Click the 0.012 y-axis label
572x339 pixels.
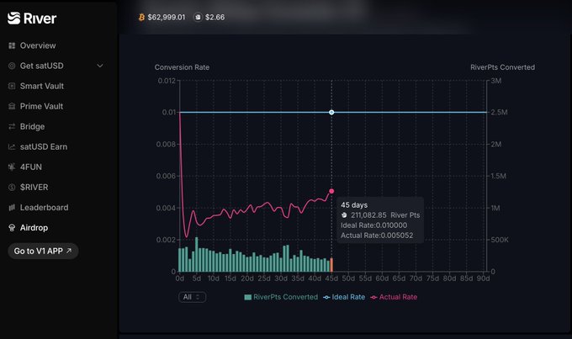(x=167, y=81)
